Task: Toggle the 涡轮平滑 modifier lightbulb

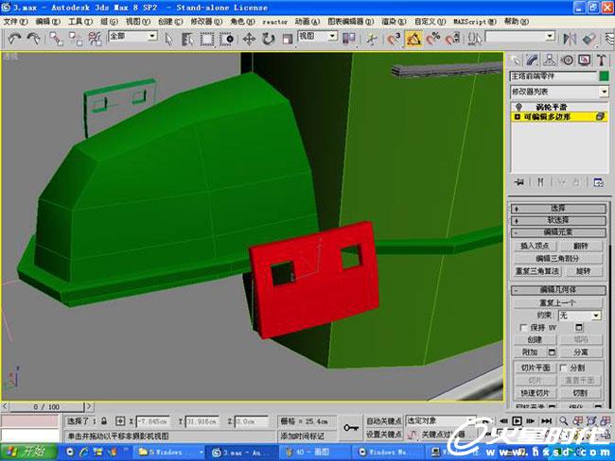Action: point(518,107)
